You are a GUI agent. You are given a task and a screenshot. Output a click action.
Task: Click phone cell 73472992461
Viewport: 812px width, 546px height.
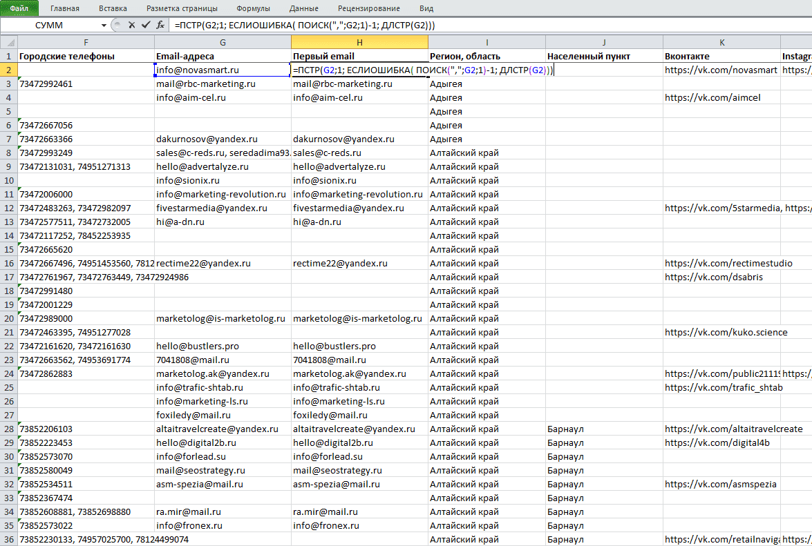point(86,84)
